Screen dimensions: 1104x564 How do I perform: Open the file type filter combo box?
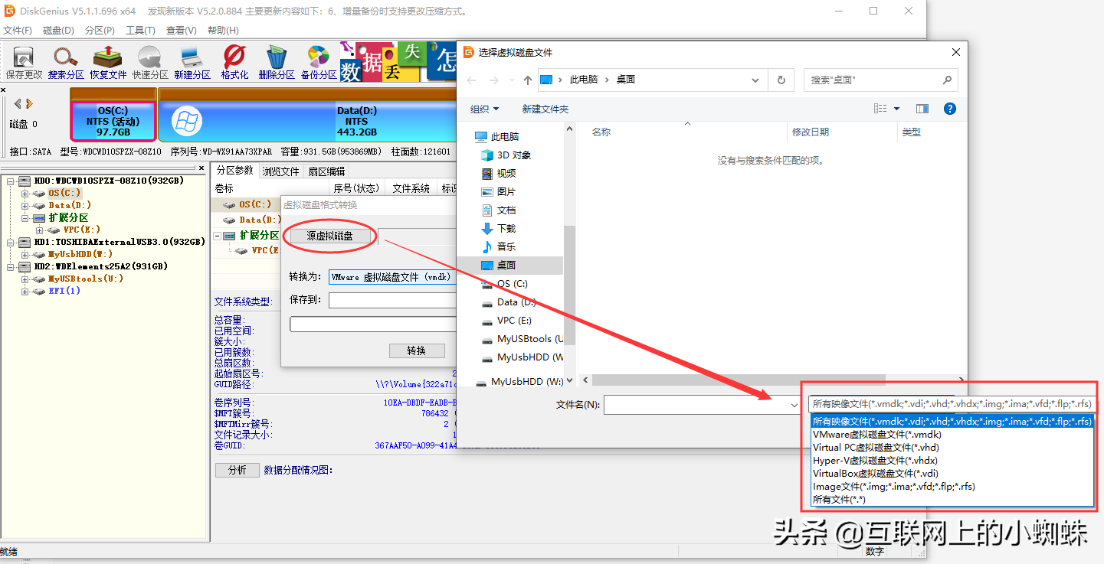coord(951,404)
